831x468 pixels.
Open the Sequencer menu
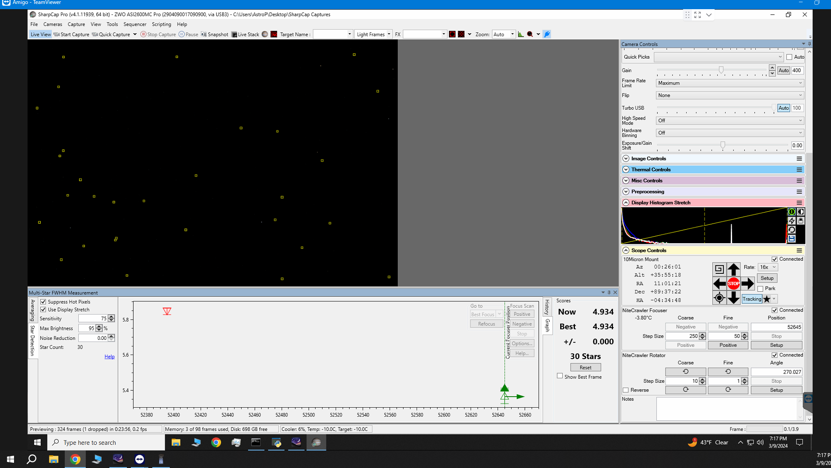[135, 24]
